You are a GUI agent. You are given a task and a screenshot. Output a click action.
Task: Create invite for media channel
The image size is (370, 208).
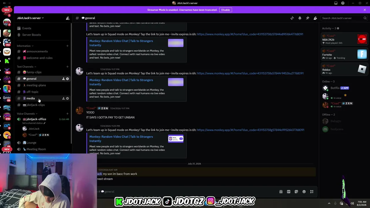[x=63, y=99]
